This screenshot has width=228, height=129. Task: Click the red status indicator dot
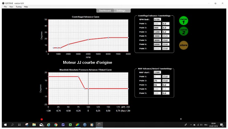[42, 119]
